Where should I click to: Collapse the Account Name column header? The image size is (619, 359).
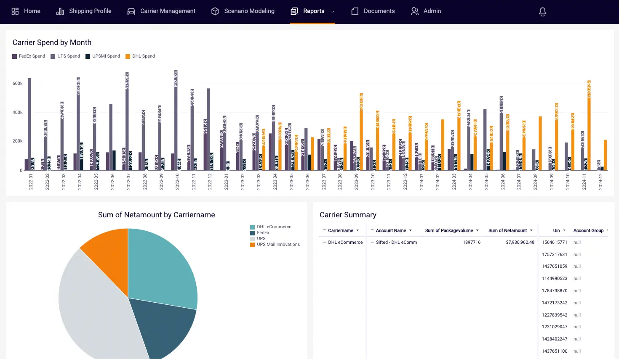click(x=372, y=230)
